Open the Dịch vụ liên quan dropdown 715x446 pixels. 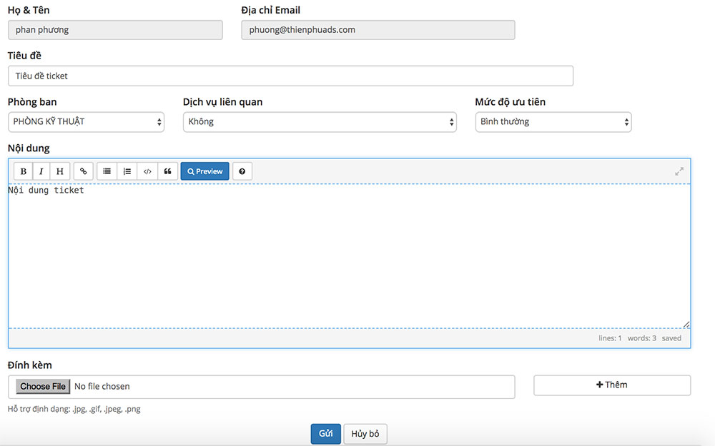pyautogui.click(x=321, y=122)
